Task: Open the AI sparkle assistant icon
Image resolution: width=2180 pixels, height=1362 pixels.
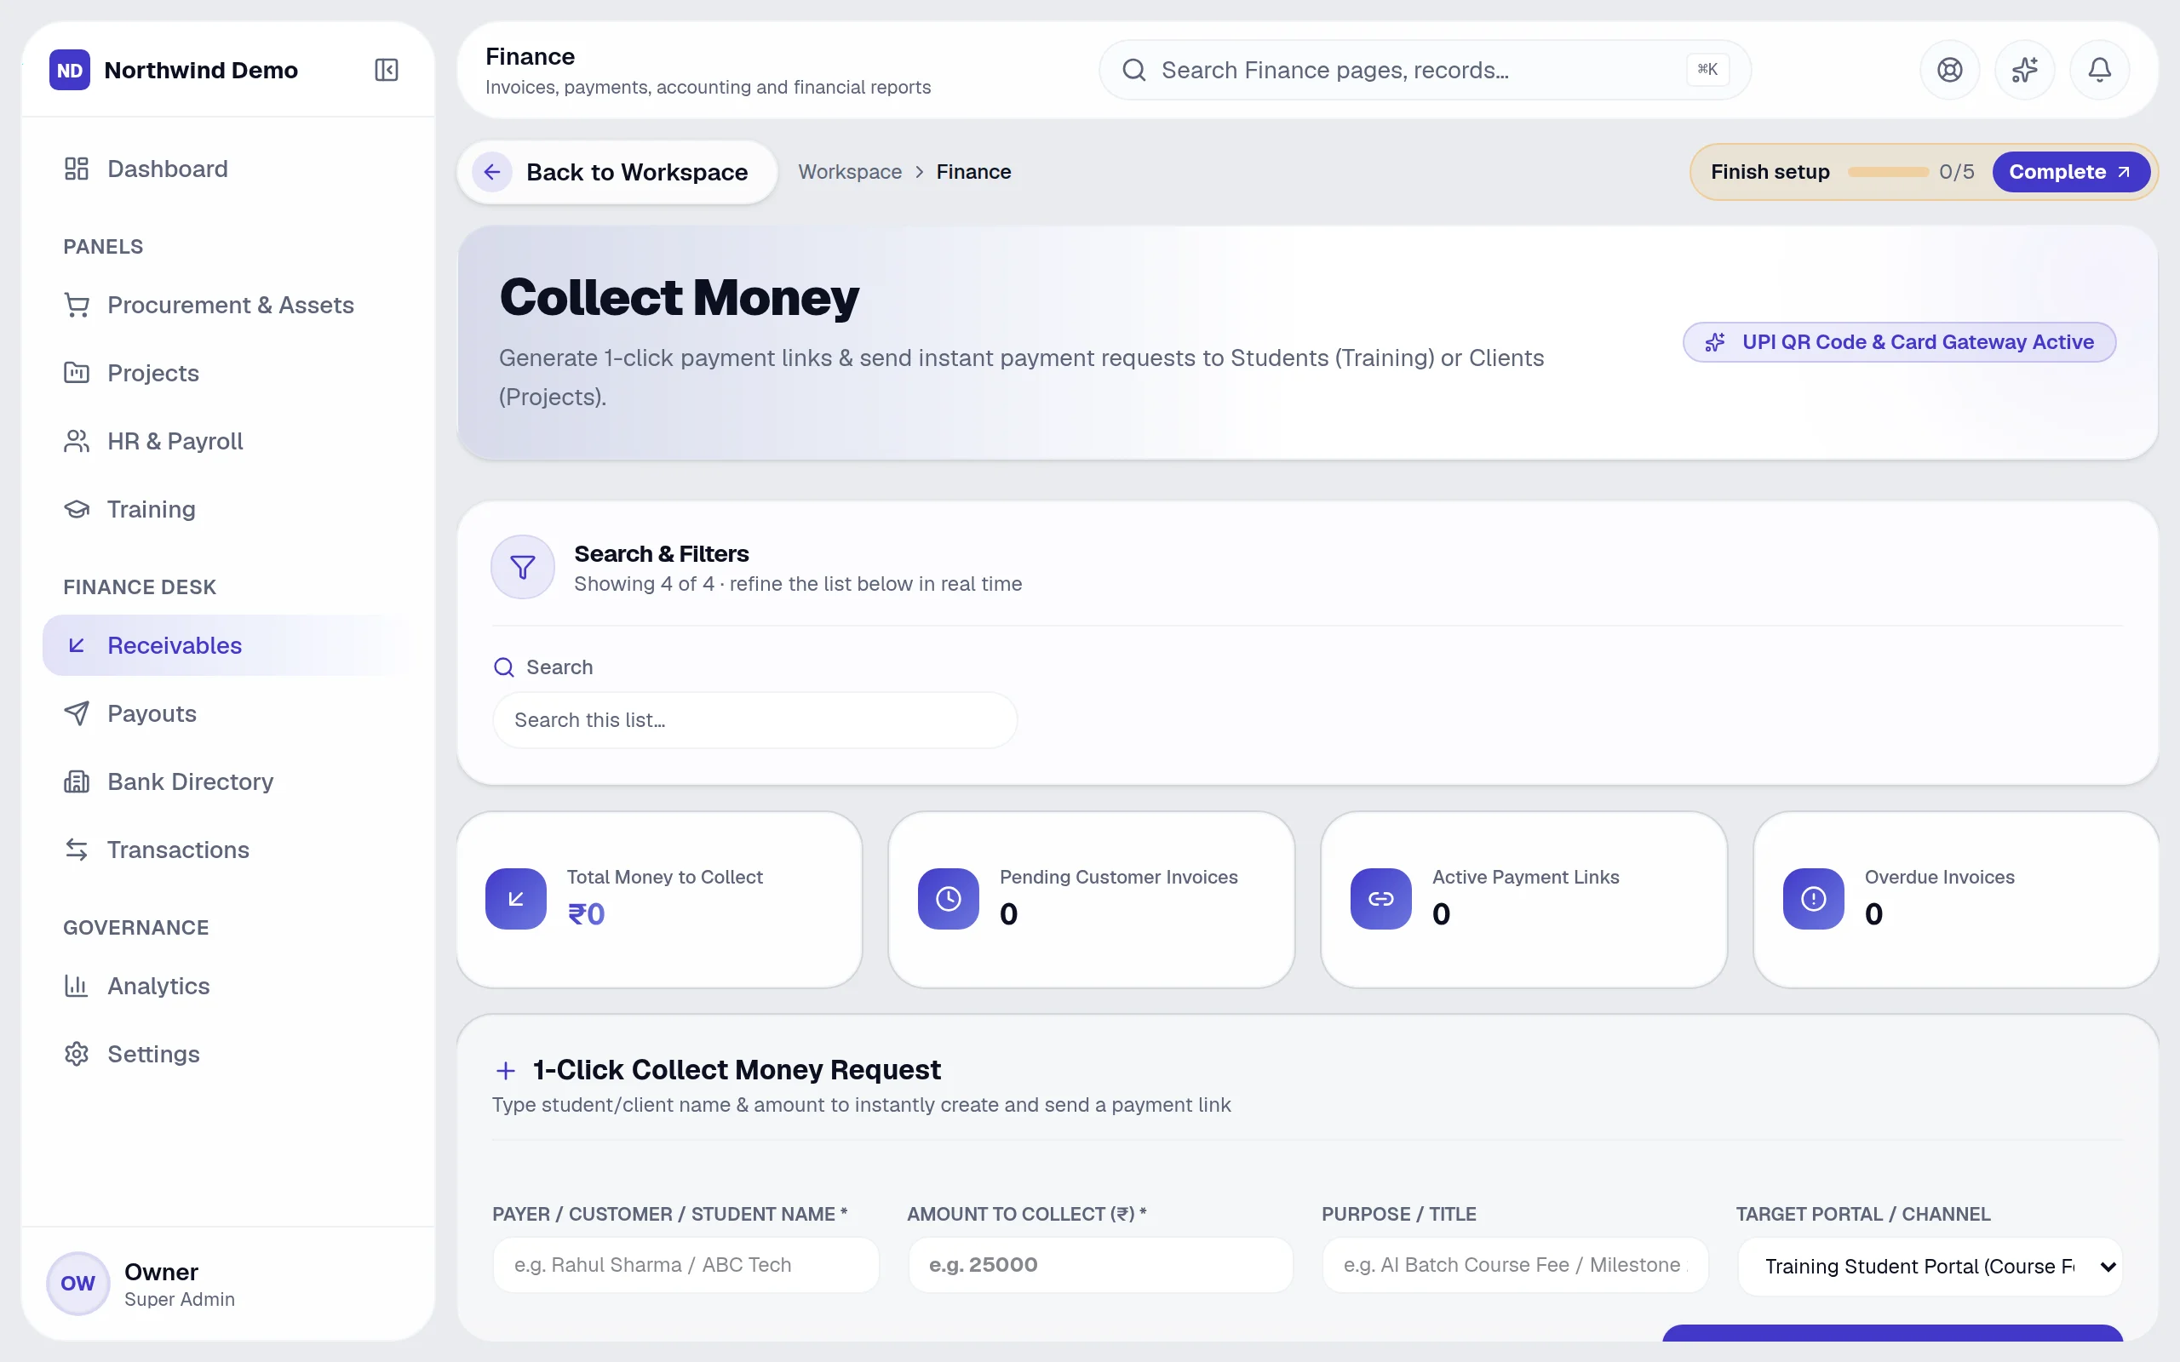Action: pyautogui.click(x=2024, y=69)
